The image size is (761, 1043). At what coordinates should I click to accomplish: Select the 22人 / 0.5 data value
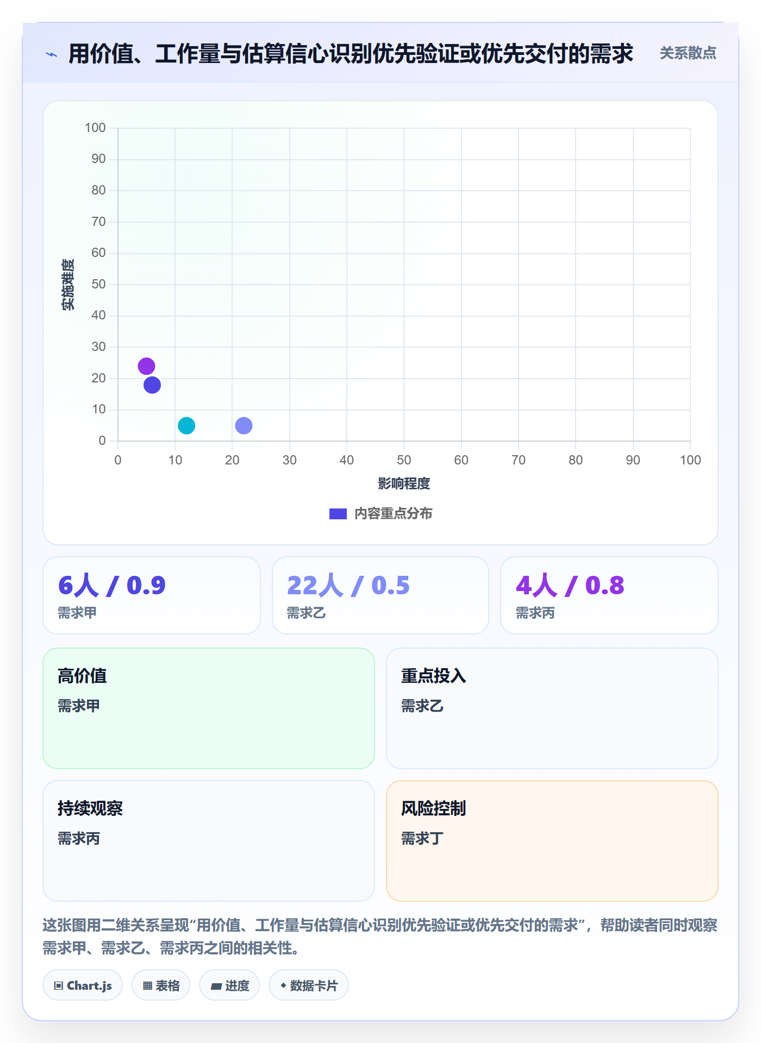coord(348,586)
